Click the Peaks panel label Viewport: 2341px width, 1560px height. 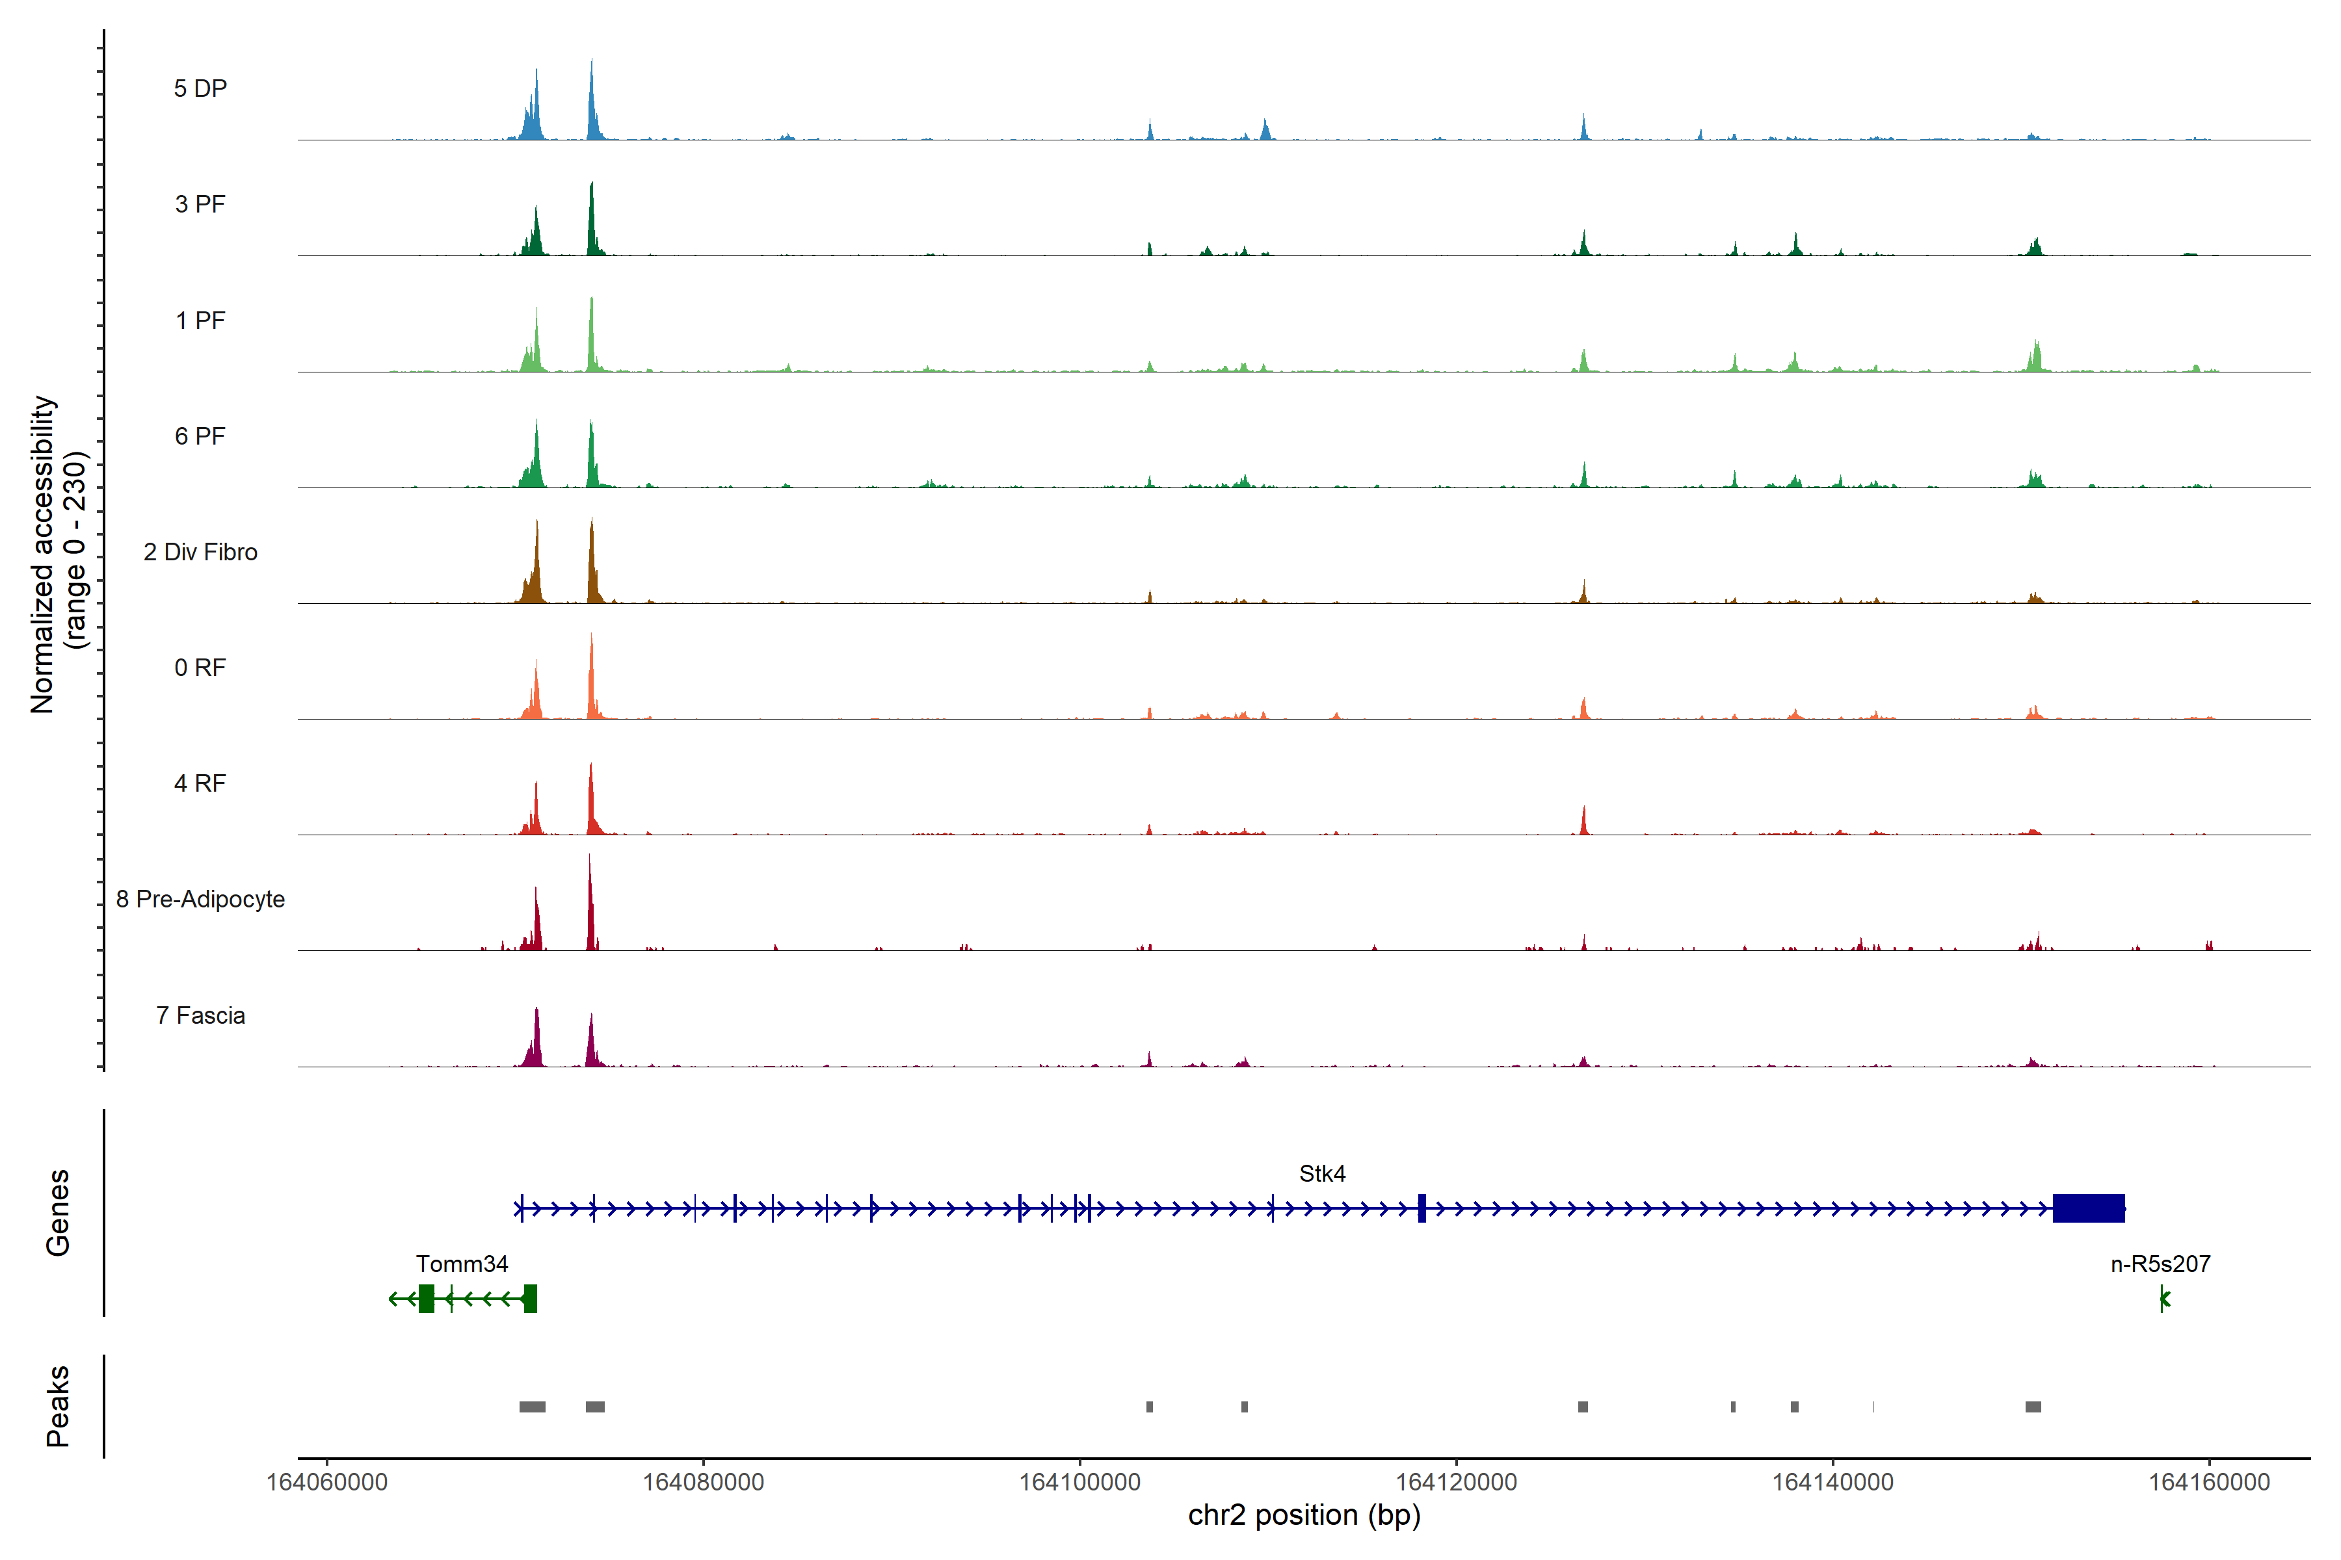(x=58, y=1406)
